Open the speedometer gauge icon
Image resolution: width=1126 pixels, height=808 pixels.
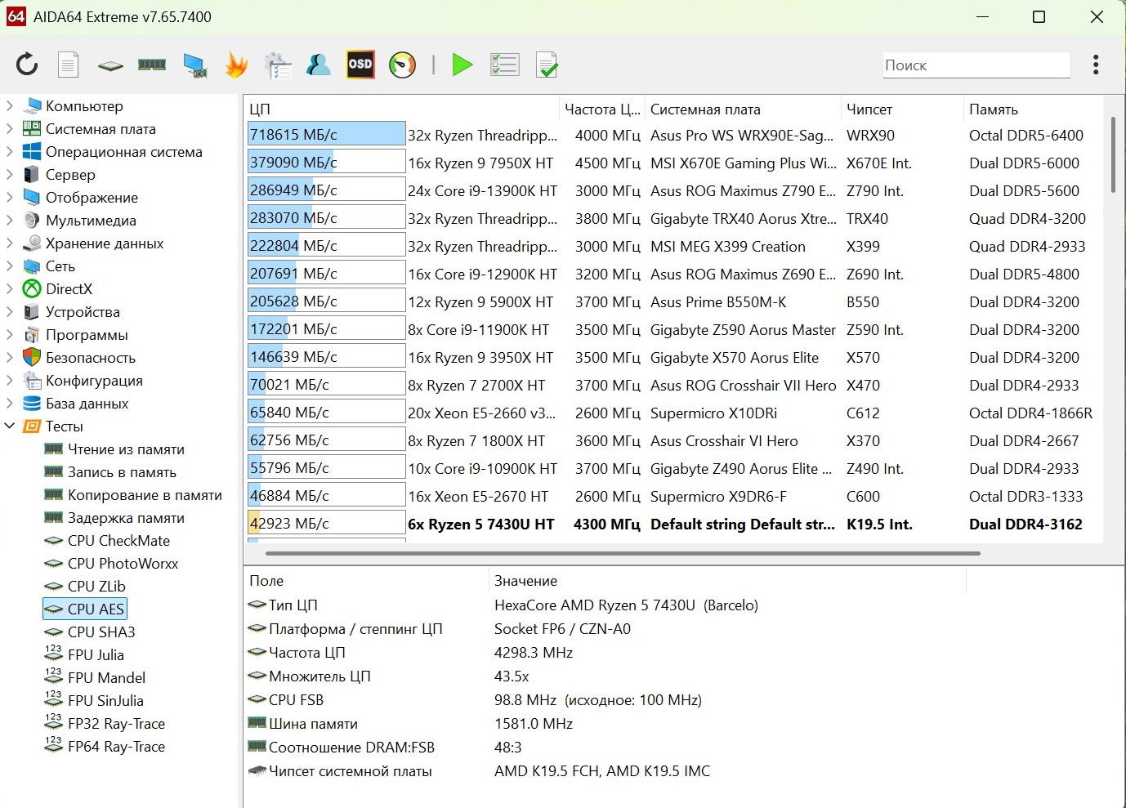402,65
